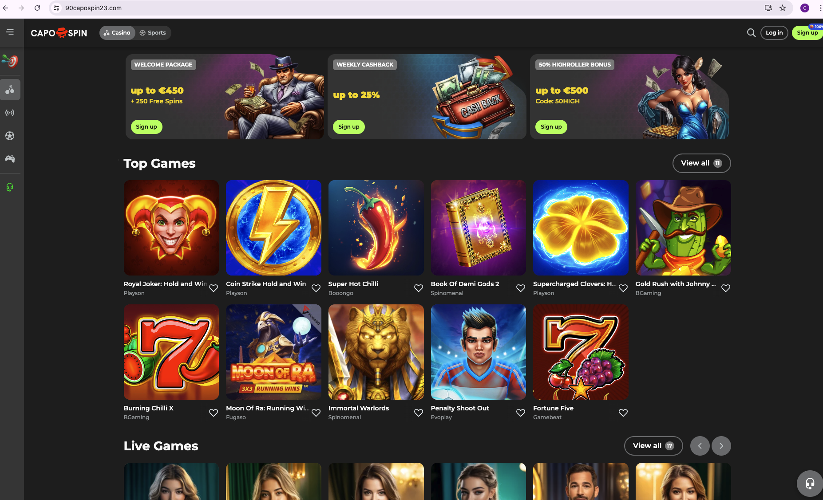Favorite Royal Joker: Hold and Win
Image resolution: width=823 pixels, height=500 pixels.
point(214,288)
